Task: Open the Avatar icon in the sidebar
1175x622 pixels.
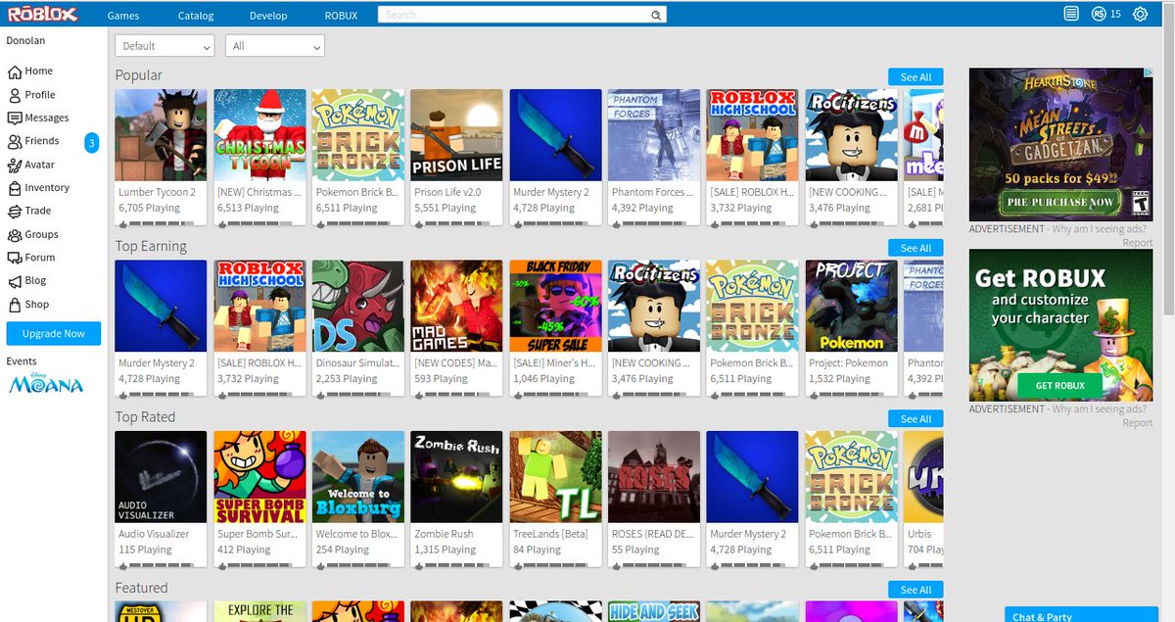Action: pyautogui.click(x=15, y=165)
